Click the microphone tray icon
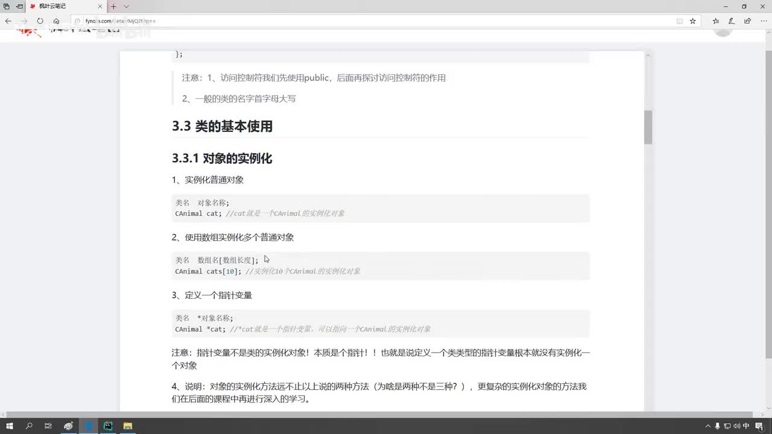The width and height of the screenshot is (772, 434). point(717,426)
